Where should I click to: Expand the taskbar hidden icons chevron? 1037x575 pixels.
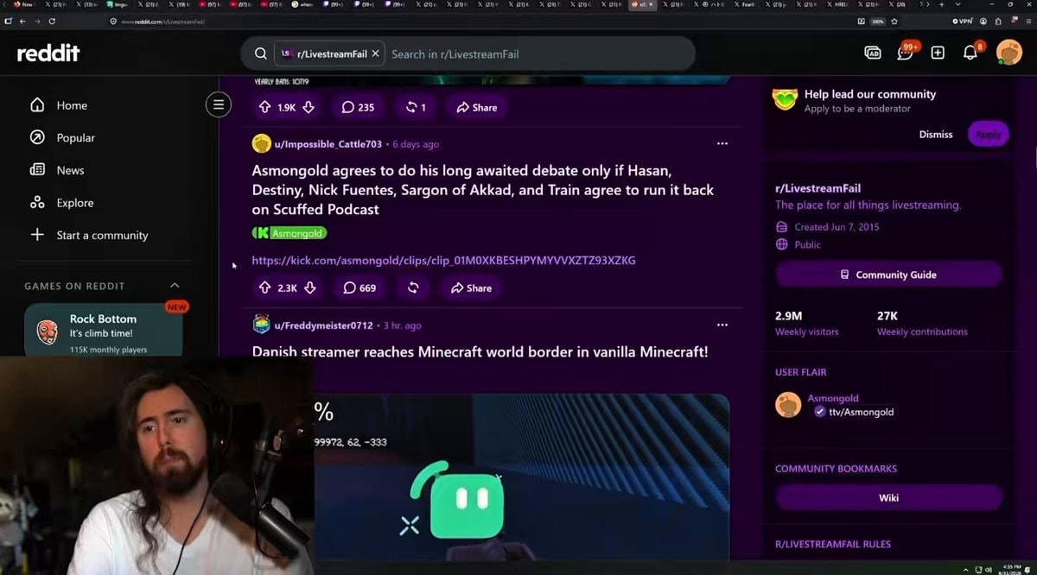coord(967,570)
